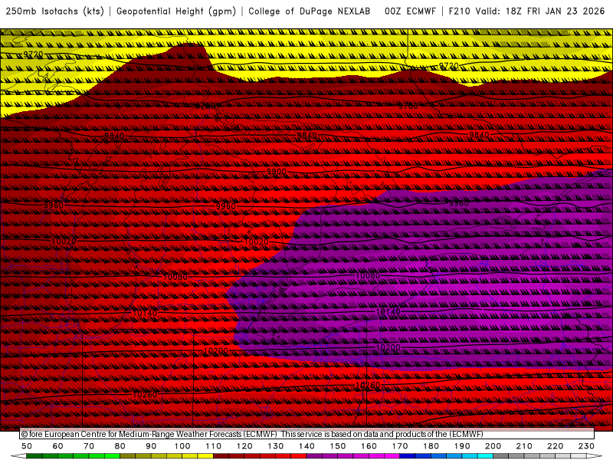This screenshot has width=613, height=460.
Task: Click the 140 value on the color scale
Action: [x=306, y=446]
